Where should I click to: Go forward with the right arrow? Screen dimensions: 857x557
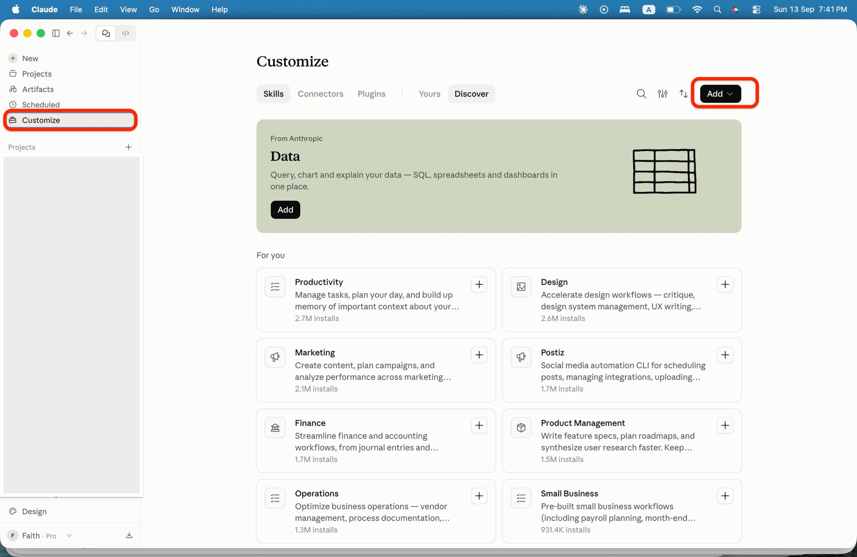pyautogui.click(x=84, y=33)
